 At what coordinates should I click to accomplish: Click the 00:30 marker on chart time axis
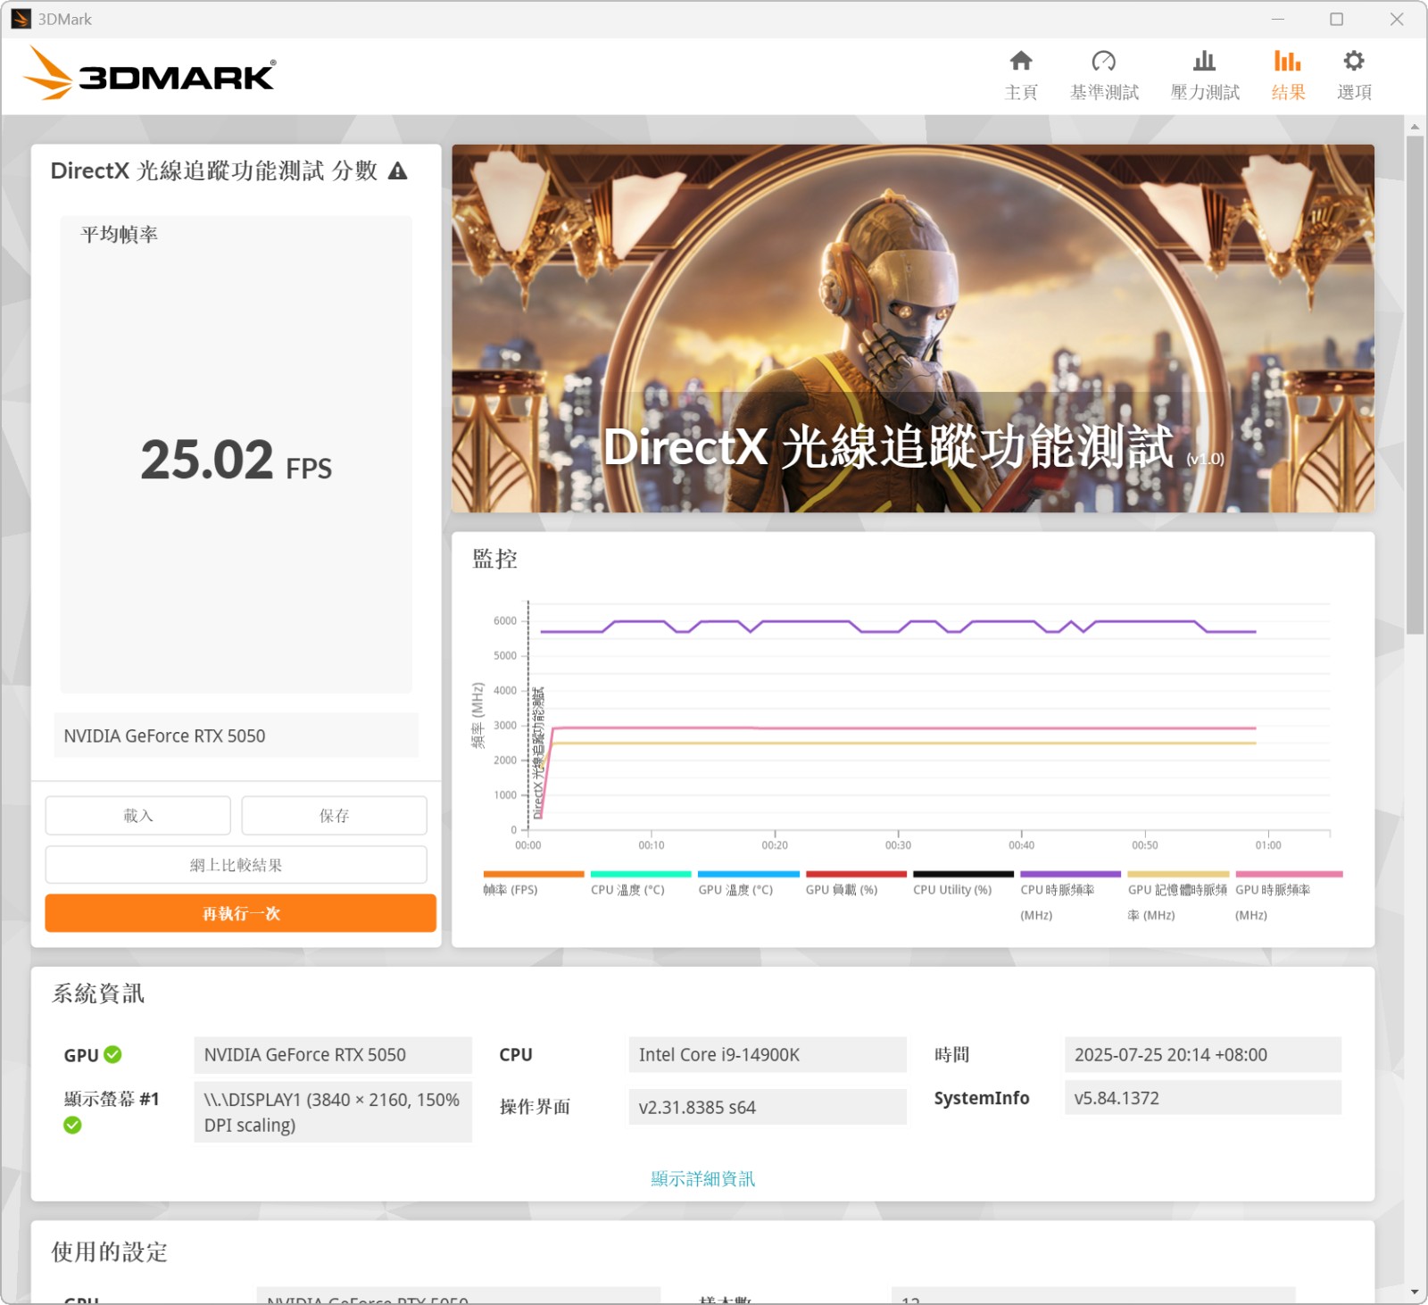click(898, 844)
